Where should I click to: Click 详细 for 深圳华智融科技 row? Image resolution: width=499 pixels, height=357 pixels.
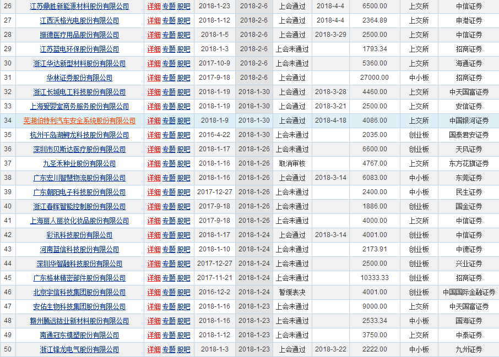pyautogui.click(x=154, y=264)
